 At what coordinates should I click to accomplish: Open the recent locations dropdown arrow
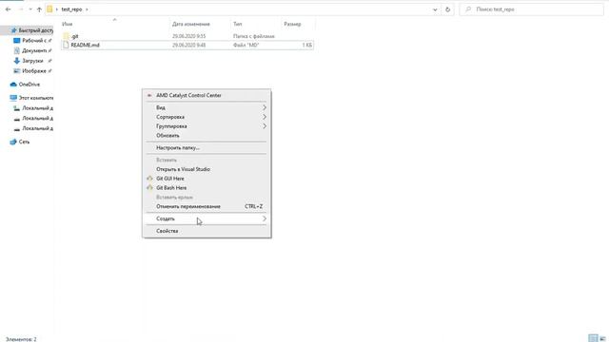pos(30,9)
